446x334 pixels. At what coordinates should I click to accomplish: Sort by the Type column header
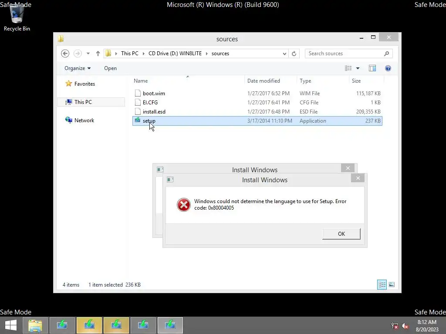pos(323,80)
